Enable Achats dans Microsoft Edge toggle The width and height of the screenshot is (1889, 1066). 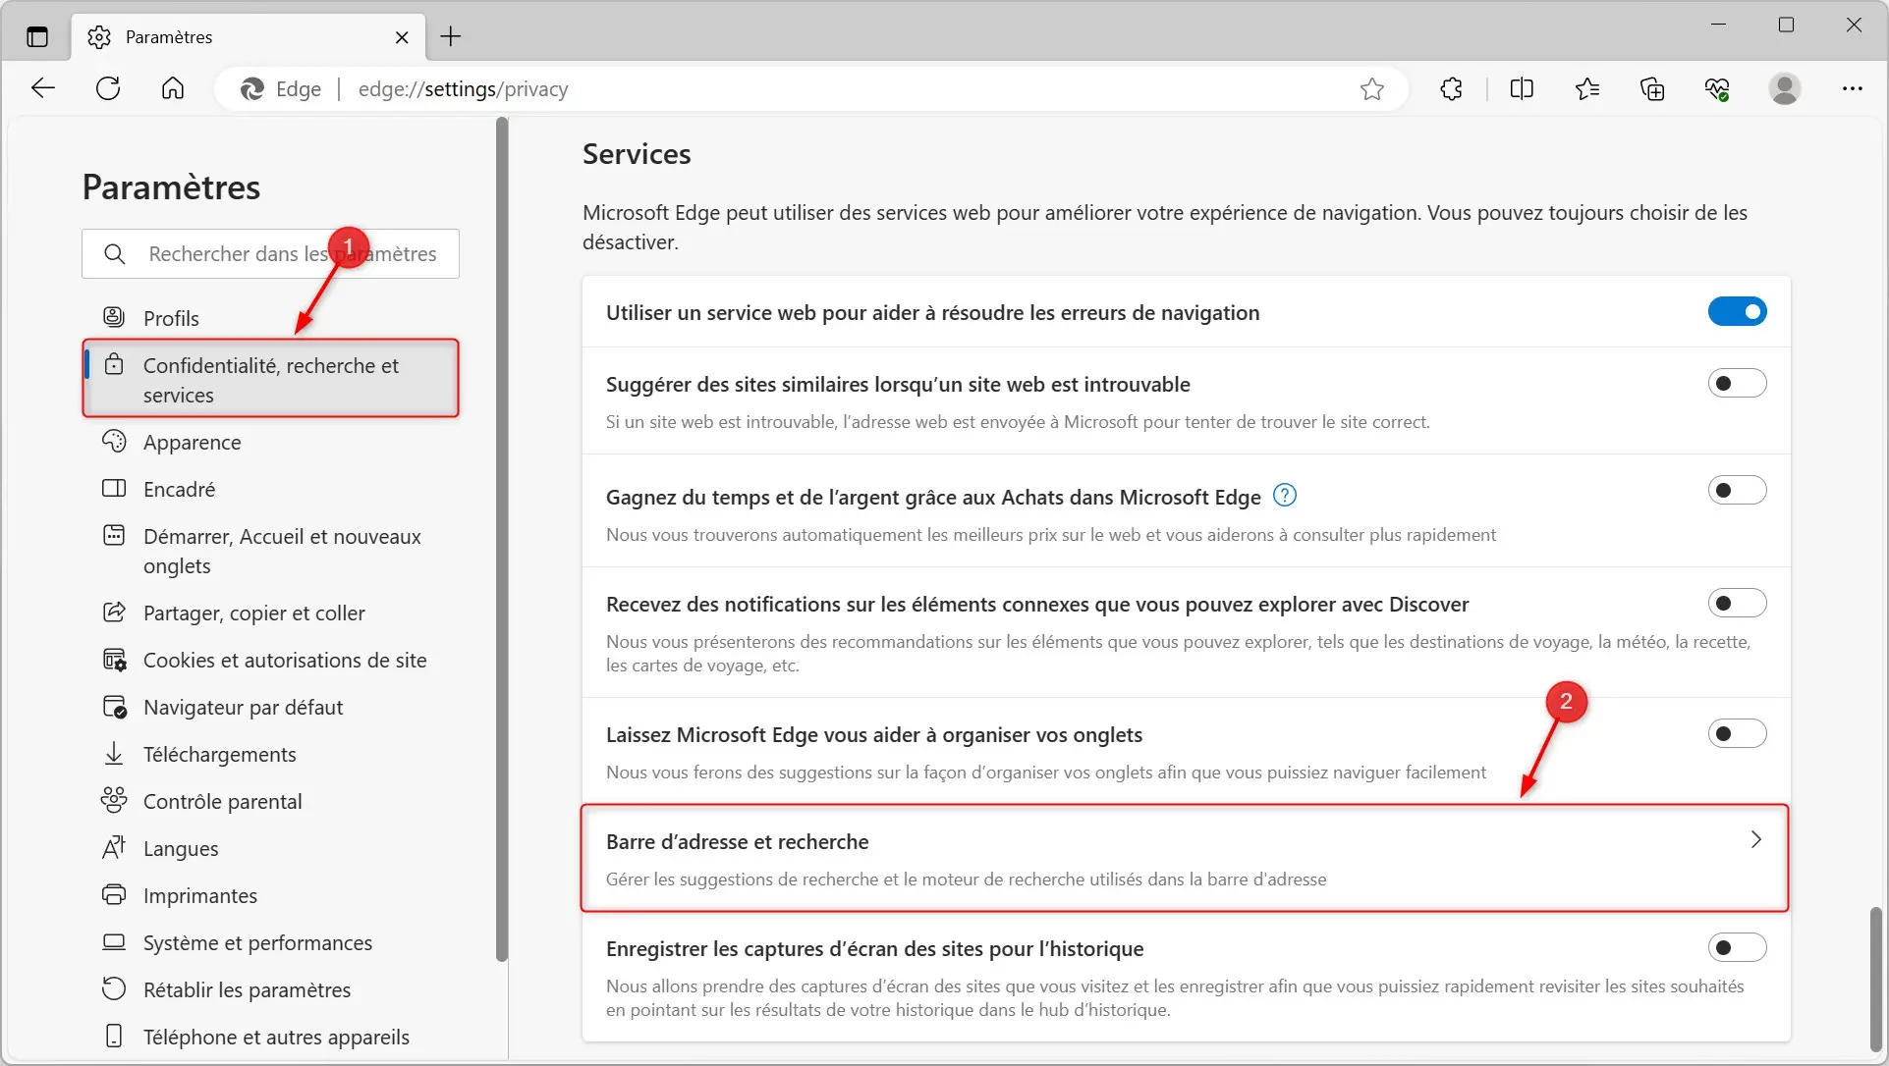click(x=1737, y=490)
